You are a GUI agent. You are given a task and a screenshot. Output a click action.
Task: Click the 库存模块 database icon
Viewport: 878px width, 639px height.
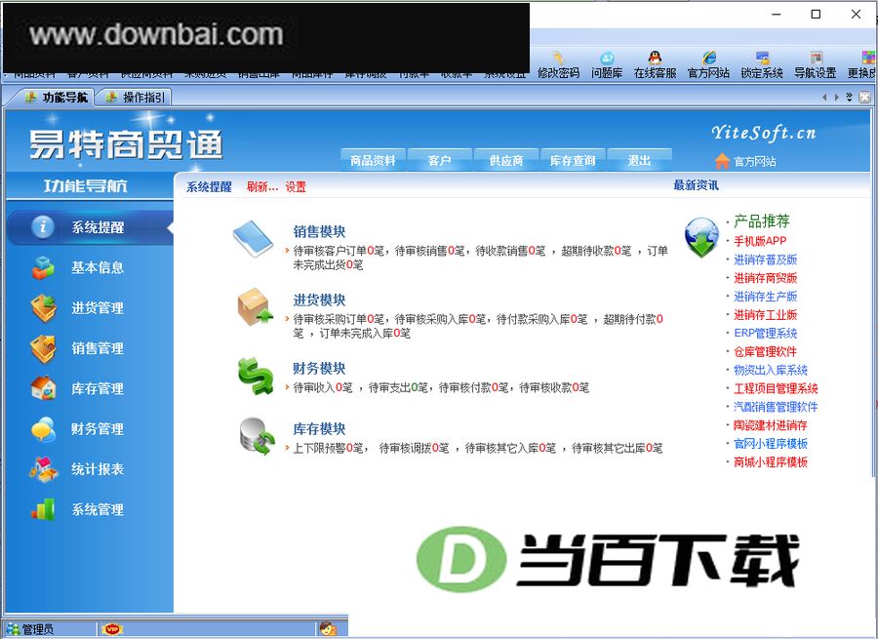257,436
